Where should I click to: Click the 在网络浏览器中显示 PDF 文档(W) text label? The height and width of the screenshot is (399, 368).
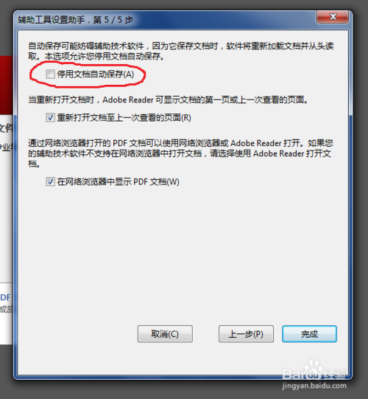point(118,181)
